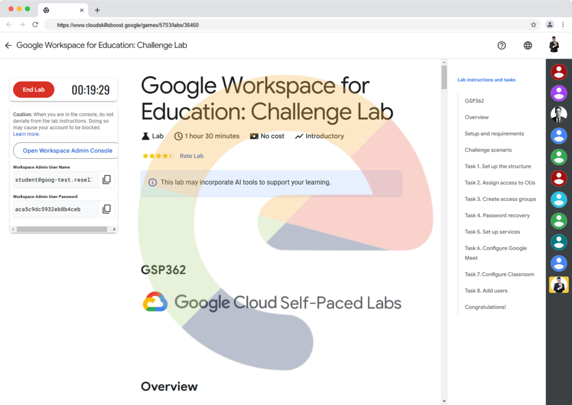The image size is (572, 405).
Task: Click the main content vertical scrollbar thumb
Action: pos(444,77)
